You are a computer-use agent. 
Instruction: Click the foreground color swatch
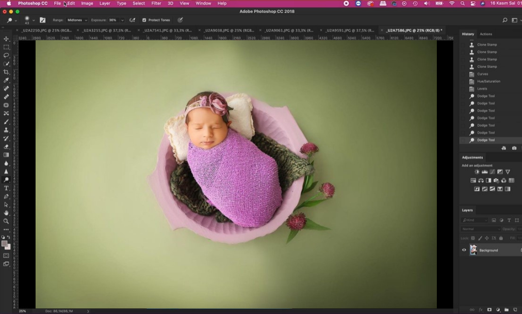[x=4, y=244]
